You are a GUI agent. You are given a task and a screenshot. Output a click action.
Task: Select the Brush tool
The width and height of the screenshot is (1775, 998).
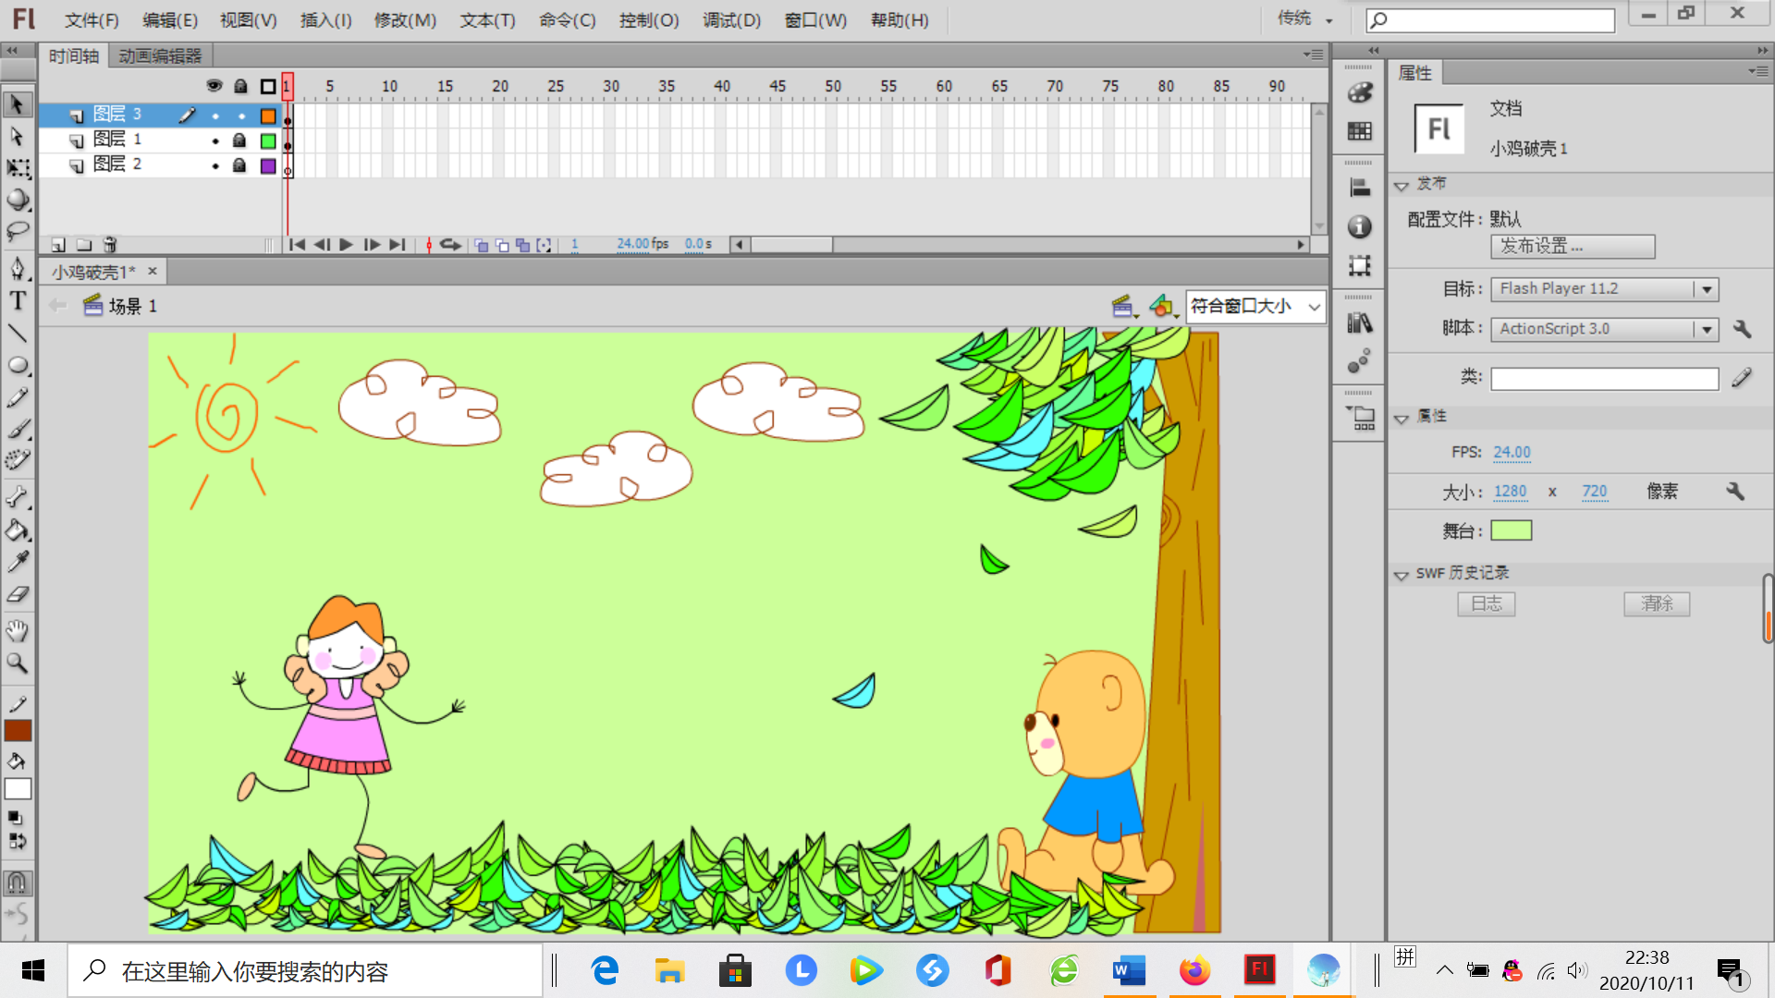tap(17, 429)
